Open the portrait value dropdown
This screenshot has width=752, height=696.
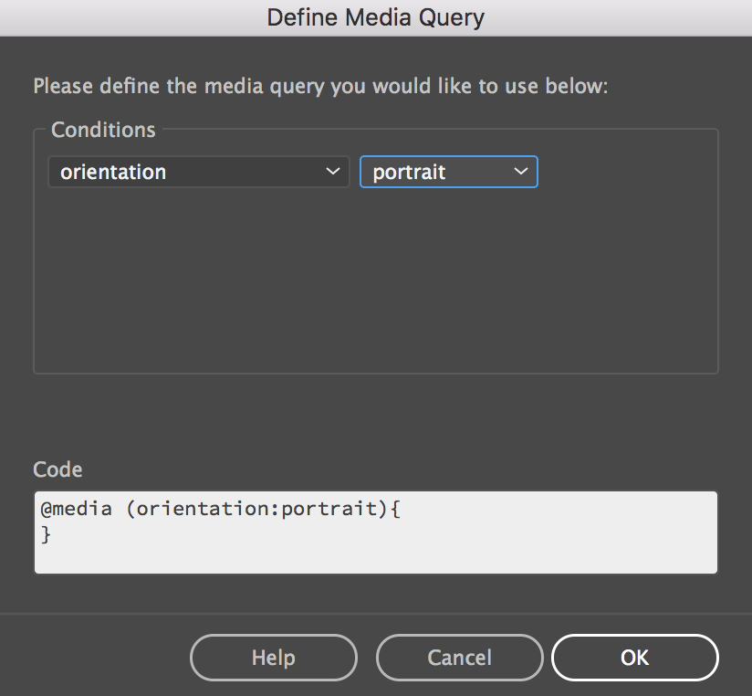(x=448, y=172)
